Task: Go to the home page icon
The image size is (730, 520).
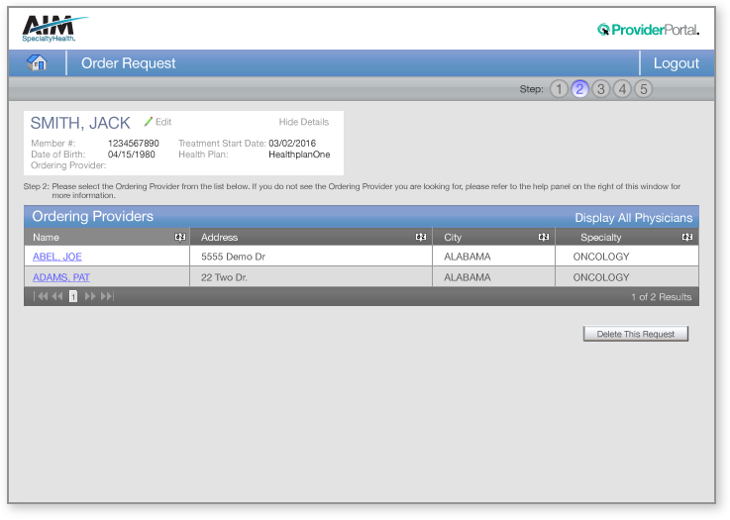Action: click(x=37, y=62)
